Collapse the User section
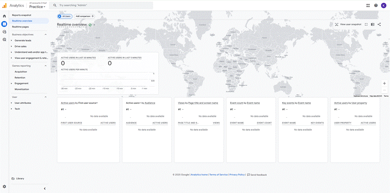 (46, 97)
